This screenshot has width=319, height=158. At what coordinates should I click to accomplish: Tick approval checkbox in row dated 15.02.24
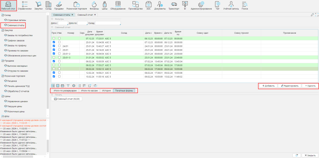[x=60, y=76]
